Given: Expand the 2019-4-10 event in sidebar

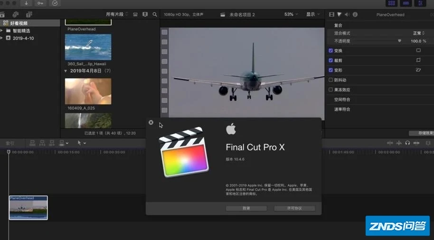Looking at the screenshot, I should coord(1,38).
